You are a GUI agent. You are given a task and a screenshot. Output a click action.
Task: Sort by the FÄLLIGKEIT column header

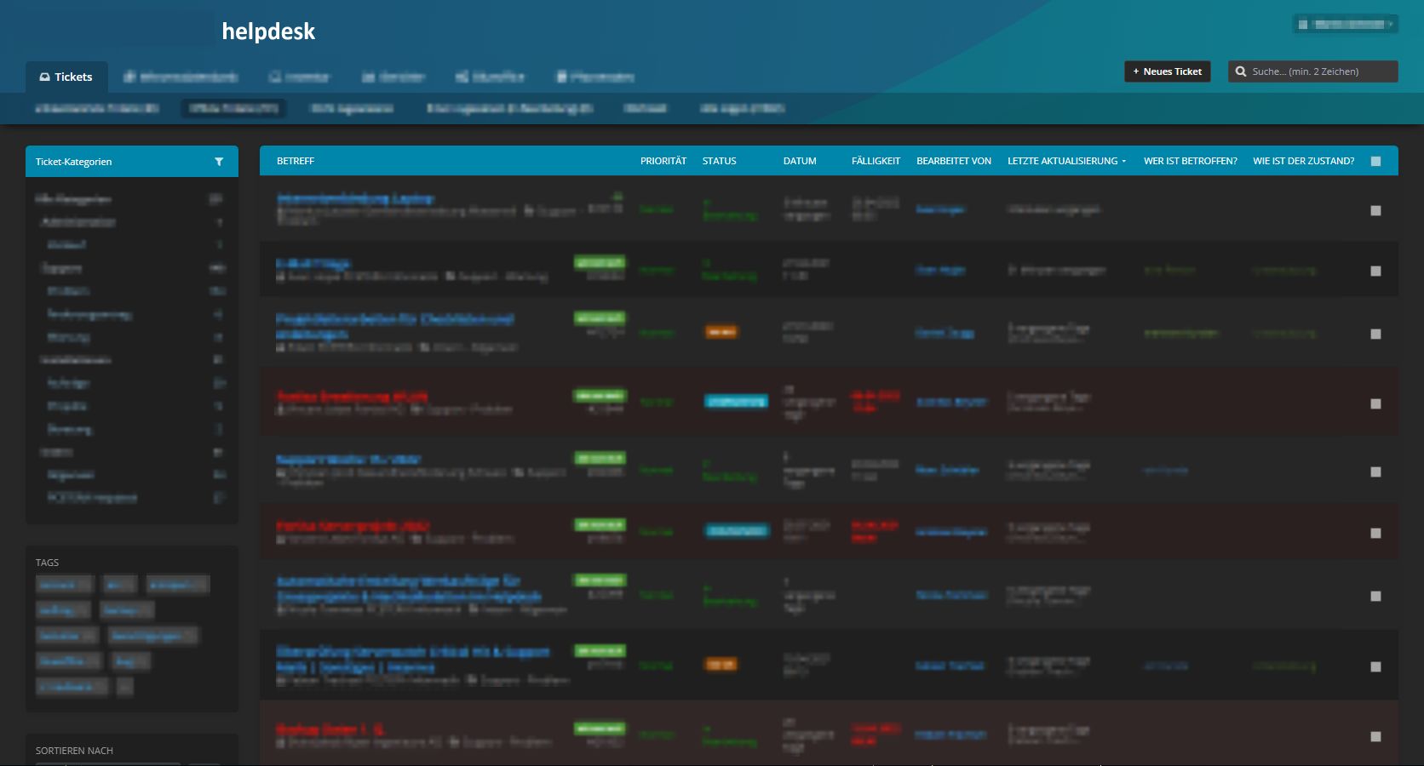click(876, 161)
